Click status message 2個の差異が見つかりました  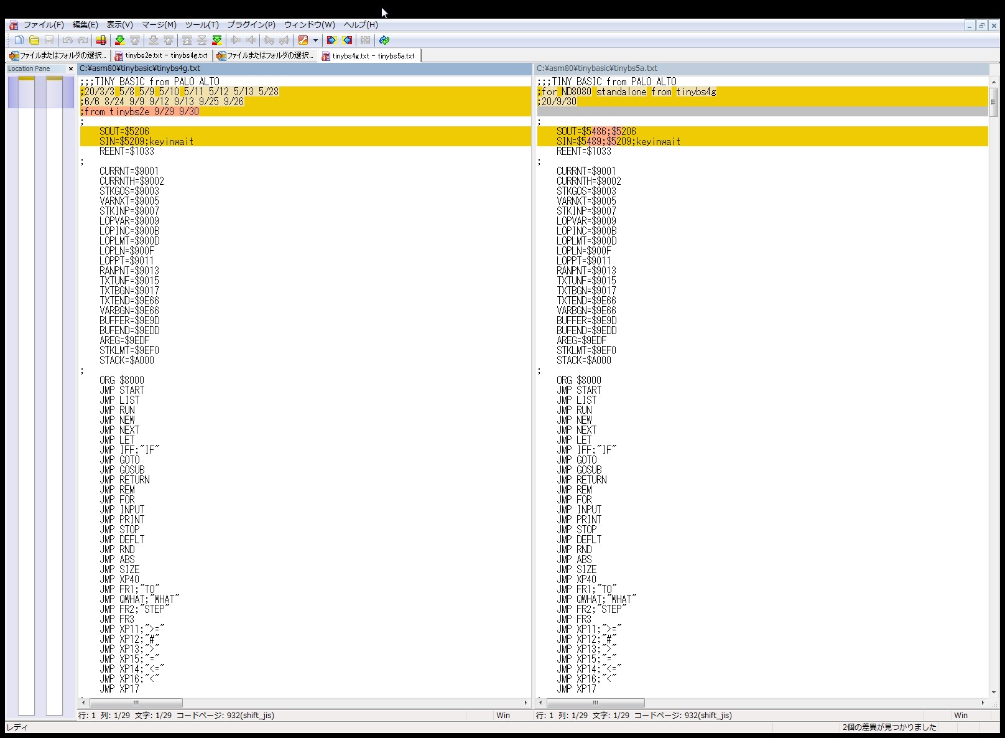tap(889, 727)
